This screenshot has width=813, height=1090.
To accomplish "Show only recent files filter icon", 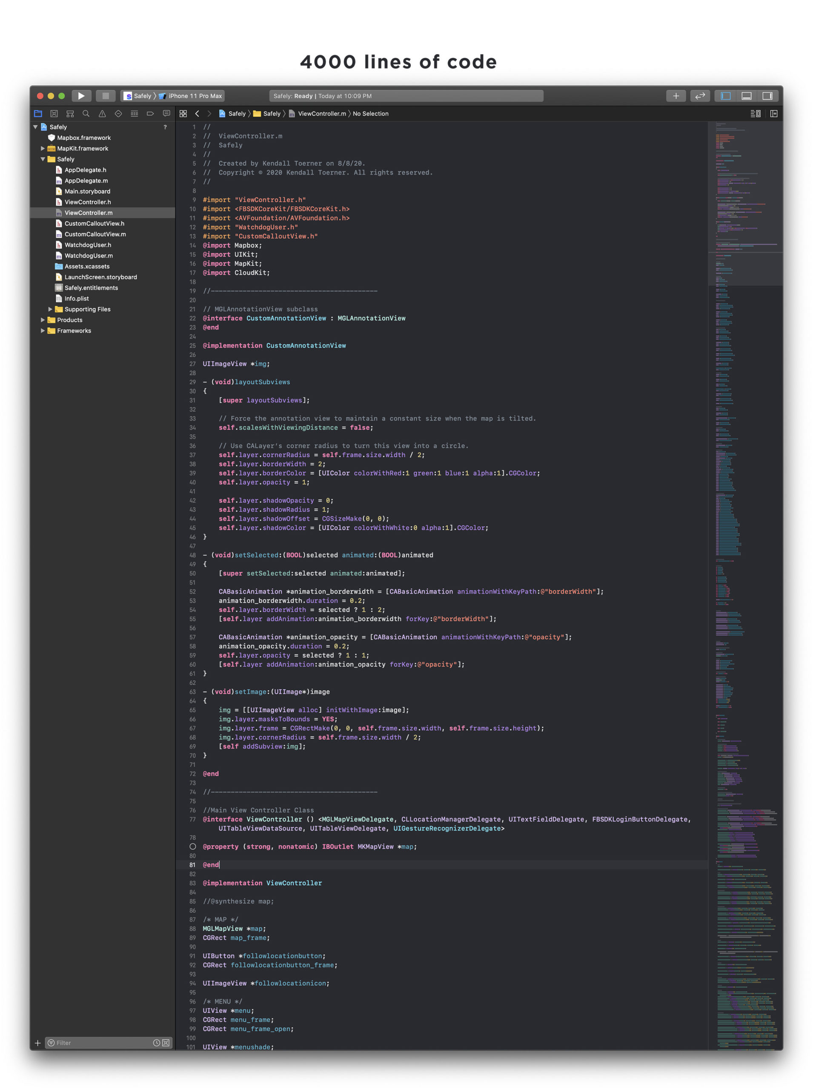I will pos(157,1043).
